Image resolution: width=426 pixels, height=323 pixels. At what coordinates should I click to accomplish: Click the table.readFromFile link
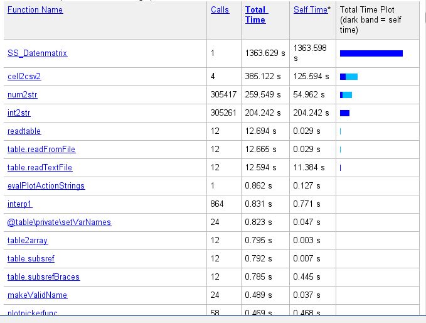(x=41, y=150)
